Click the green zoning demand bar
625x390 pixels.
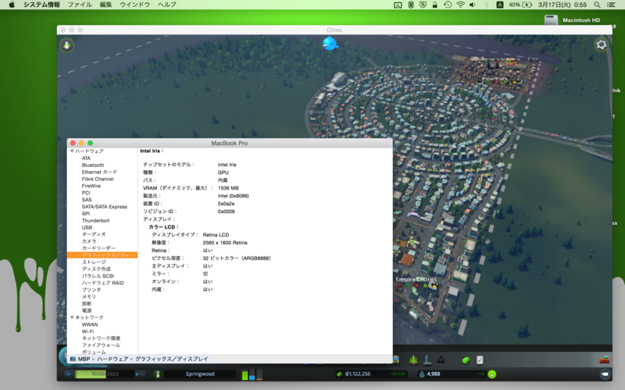[x=245, y=375]
